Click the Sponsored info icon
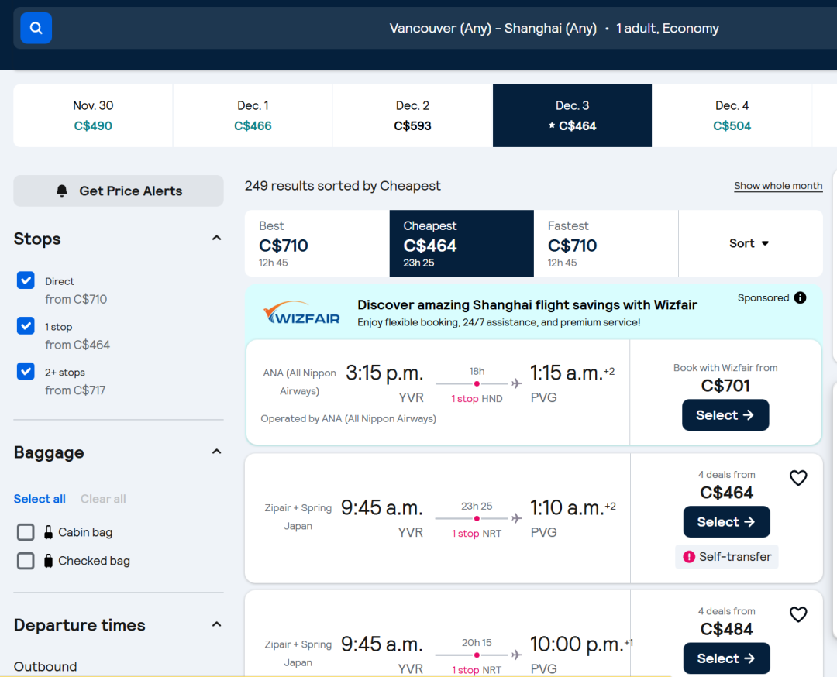 click(x=800, y=298)
